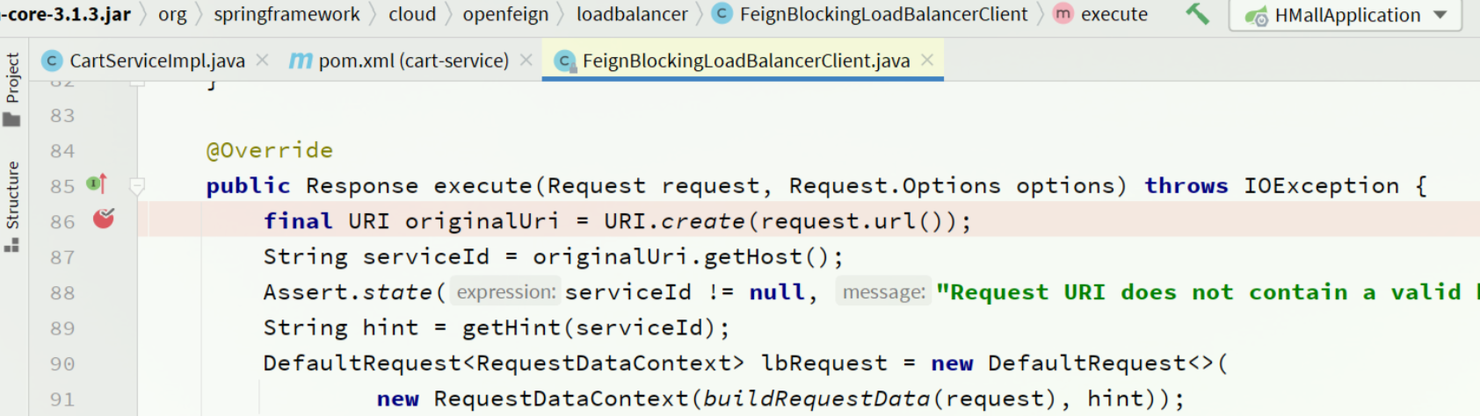Close the pom.xml (cart-service) tab

coord(526,60)
